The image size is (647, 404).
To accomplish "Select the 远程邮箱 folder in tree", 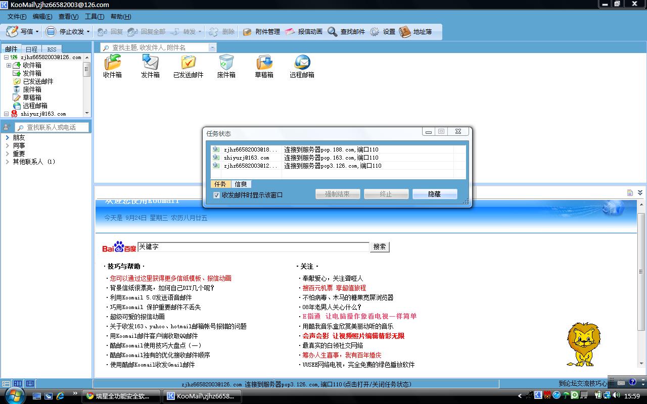I will (35, 106).
